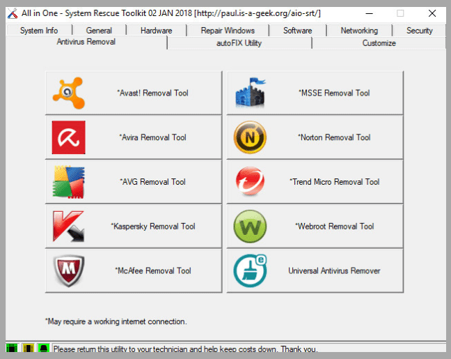
Task: Select the Software tab
Action: (x=297, y=31)
